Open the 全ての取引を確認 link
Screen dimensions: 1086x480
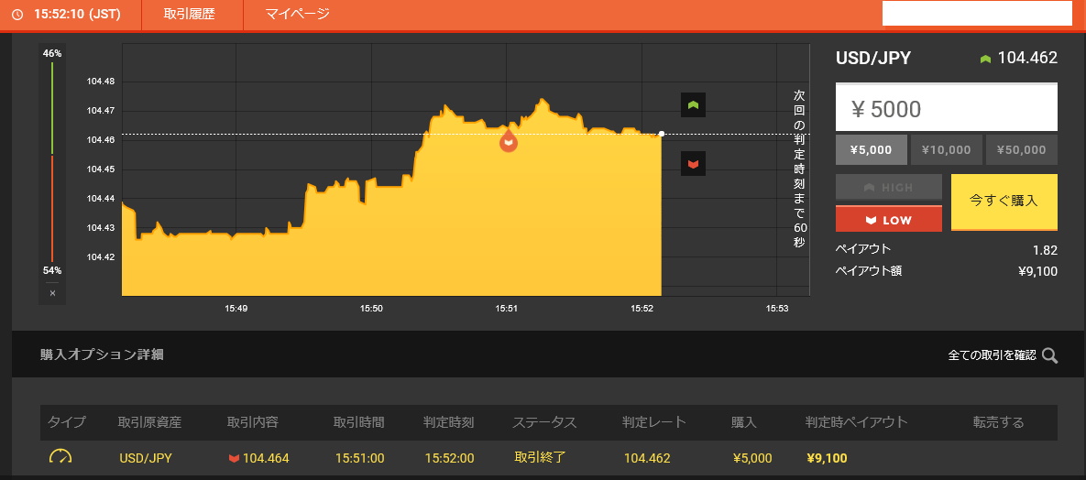pos(992,355)
